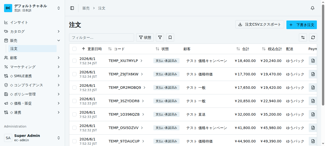Select the TEMP_OSI5DZVV row checkbox
The height and width of the screenshot is (146, 325).
coord(74,128)
